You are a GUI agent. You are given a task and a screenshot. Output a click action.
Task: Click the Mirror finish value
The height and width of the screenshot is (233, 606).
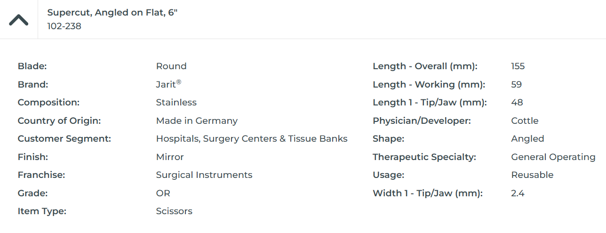(x=170, y=157)
